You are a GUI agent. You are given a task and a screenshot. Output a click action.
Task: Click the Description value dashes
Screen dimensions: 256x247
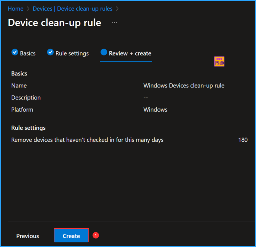tap(146, 98)
